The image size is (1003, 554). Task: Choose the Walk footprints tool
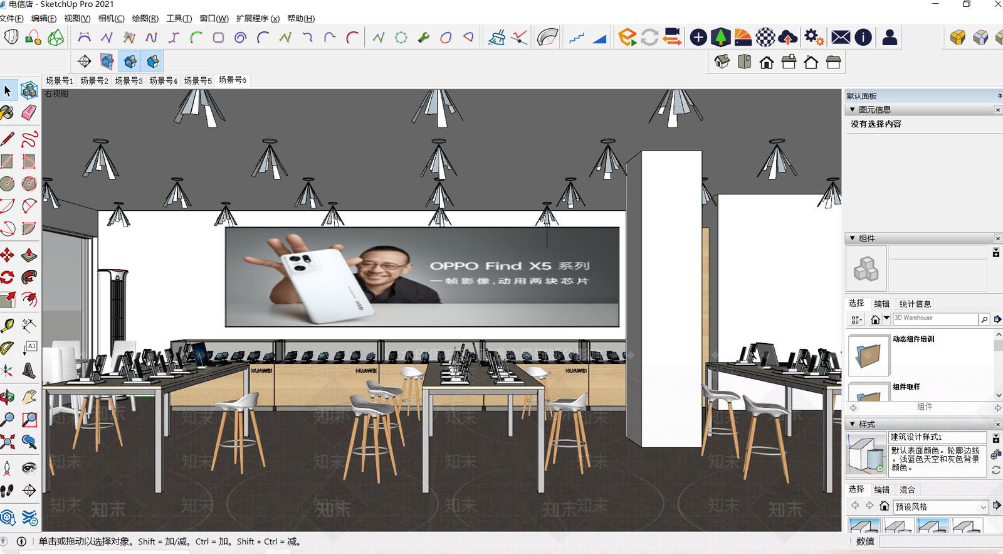(8, 491)
